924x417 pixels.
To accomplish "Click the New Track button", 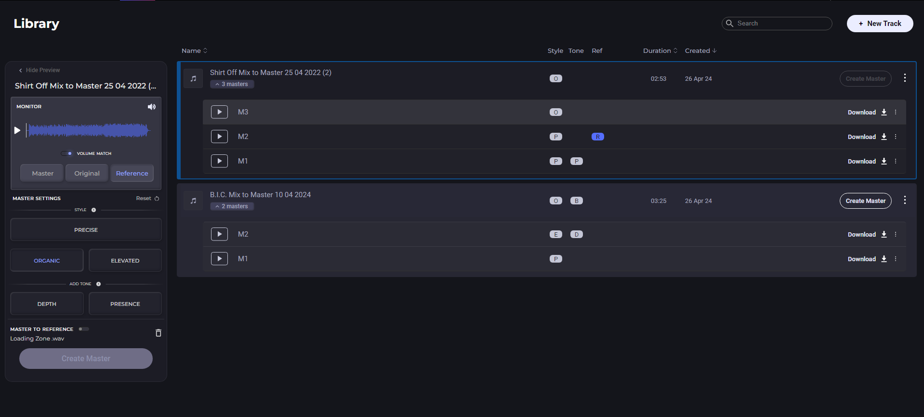I will (880, 24).
